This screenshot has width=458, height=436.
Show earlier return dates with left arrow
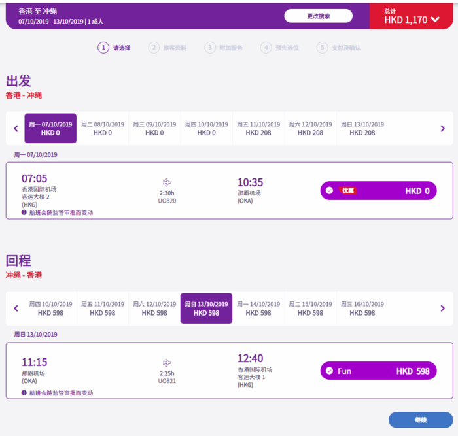(x=16, y=309)
